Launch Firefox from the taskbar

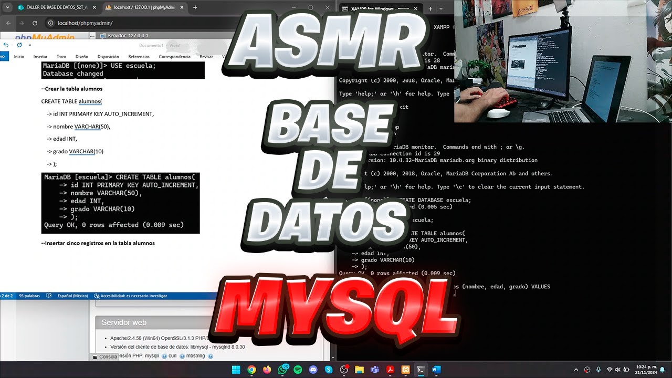pyautogui.click(x=267, y=370)
